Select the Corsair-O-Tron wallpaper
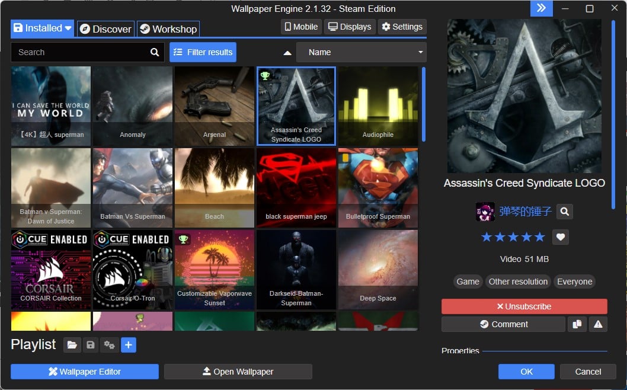 pos(133,270)
